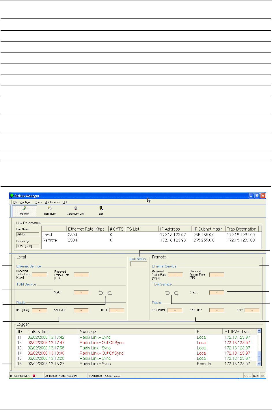The height and width of the screenshot is (410, 272).
Task: Click the NUM indicator in status bar
Action: [256, 376]
